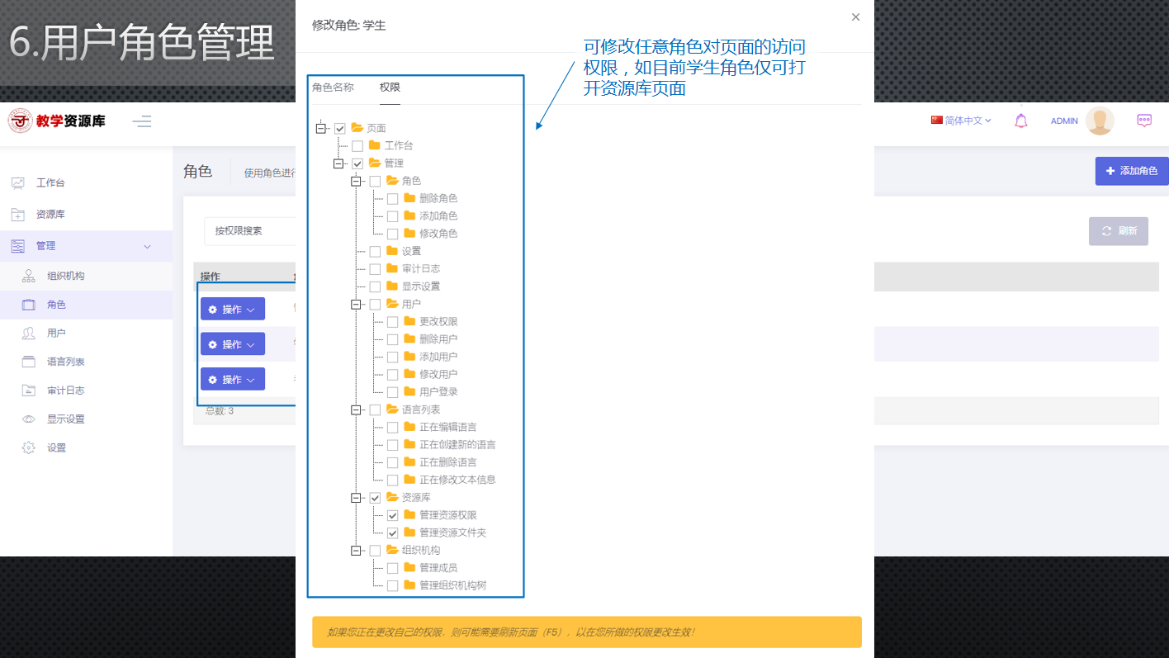Close the 修改角色 dialog with the X

[x=855, y=17]
